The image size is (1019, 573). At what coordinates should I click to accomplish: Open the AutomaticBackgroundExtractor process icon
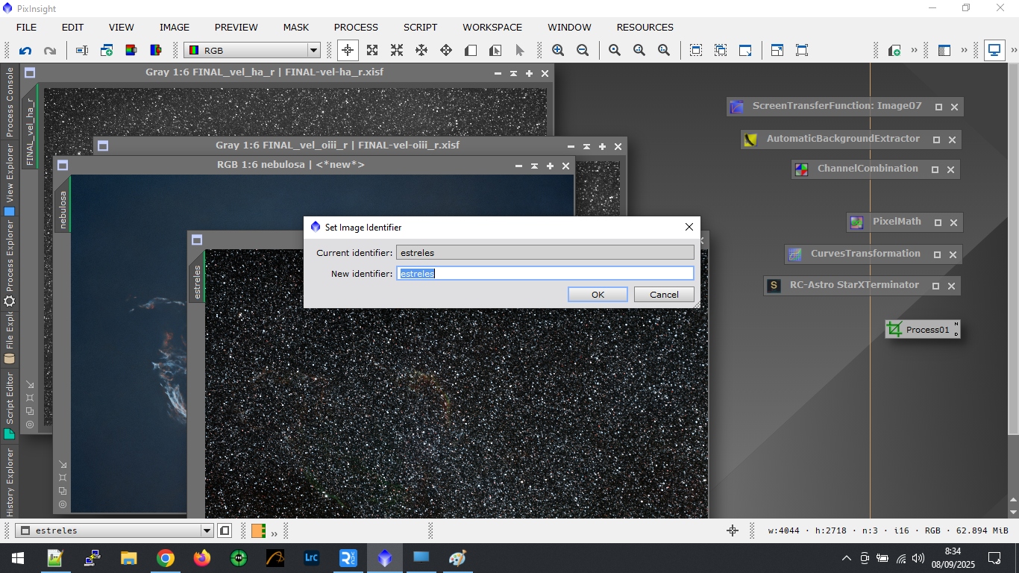pyautogui.click(x=751, y=140)
